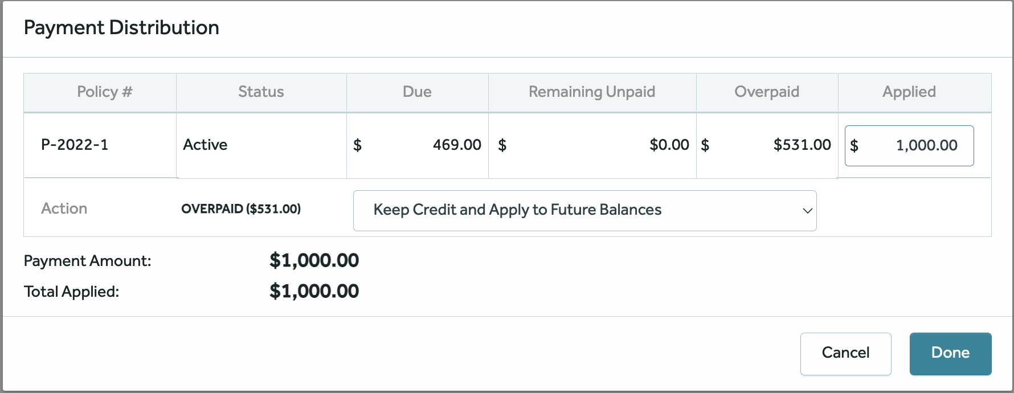Click the Due column header
This screenshot has width=1014, height=393.
417,92
